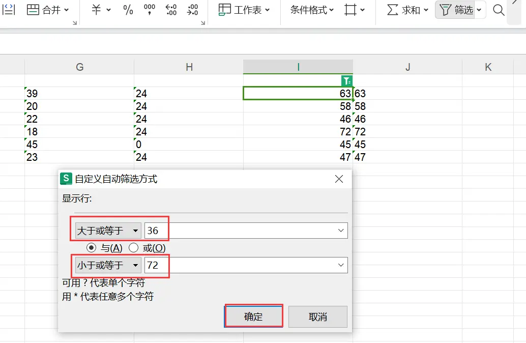Open the 大于或等于 operator dropdown
526x343 pixels.
108,231
